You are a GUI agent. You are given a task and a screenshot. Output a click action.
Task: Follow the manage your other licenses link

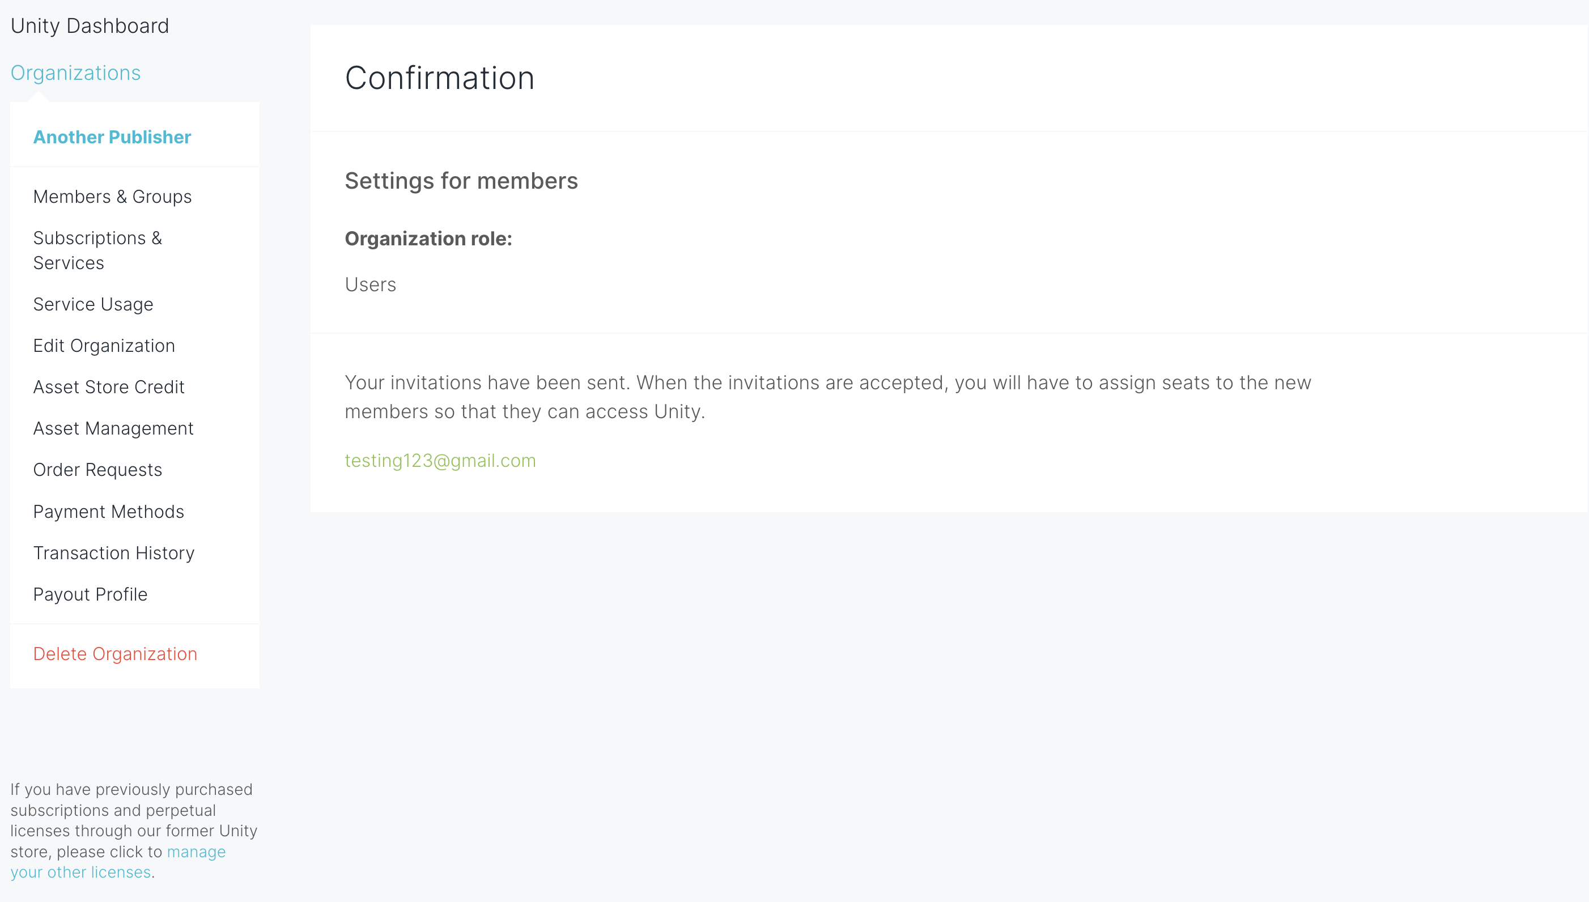[x=118, y=862]
